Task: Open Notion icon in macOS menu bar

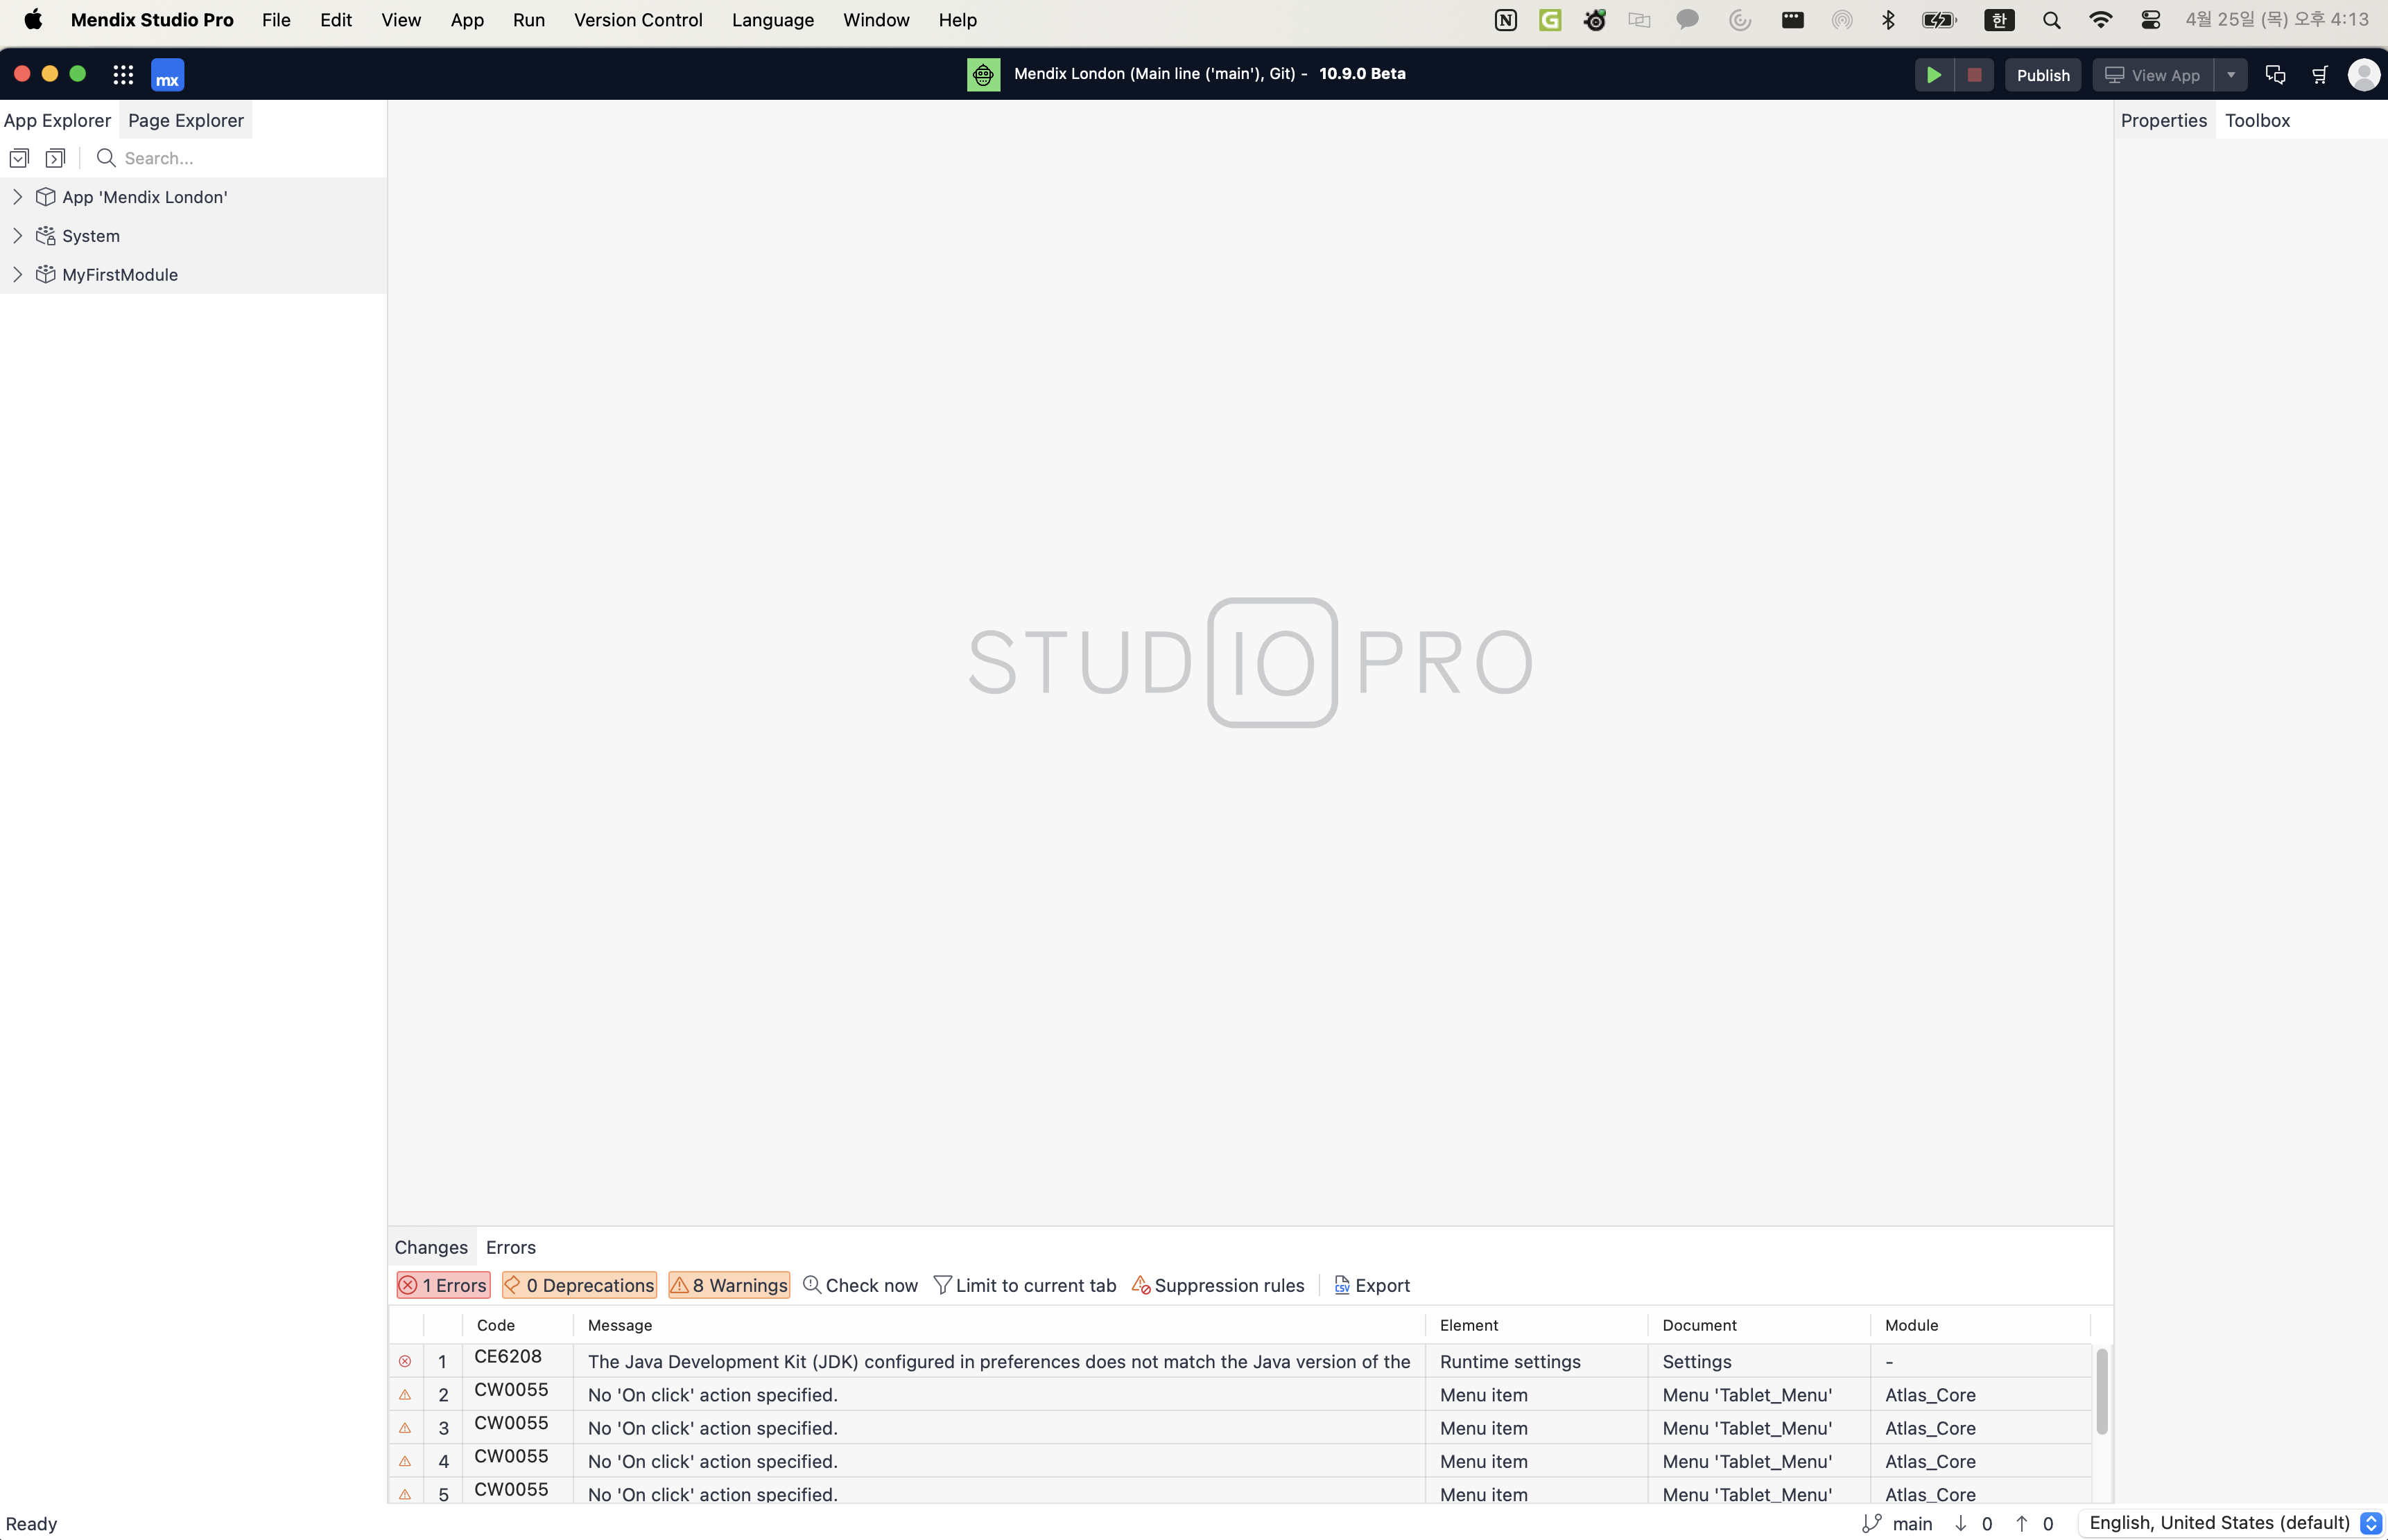Action: tap(1505, 20)
